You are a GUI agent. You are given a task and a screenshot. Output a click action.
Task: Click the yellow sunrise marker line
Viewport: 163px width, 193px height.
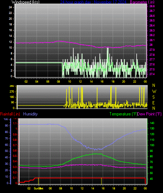(38, 181)
